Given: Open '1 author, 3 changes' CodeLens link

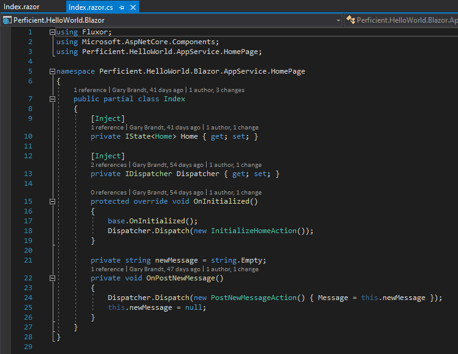Looking at the screenshot, I should tap(216, 90).
